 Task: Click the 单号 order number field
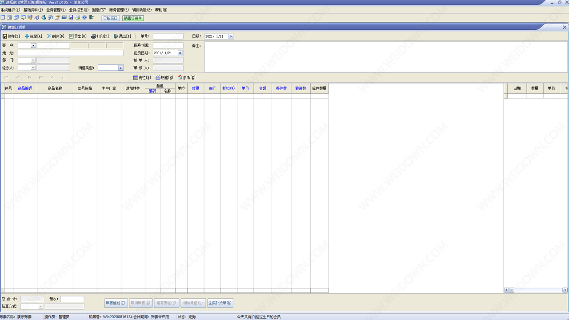[x=168, y=36]
